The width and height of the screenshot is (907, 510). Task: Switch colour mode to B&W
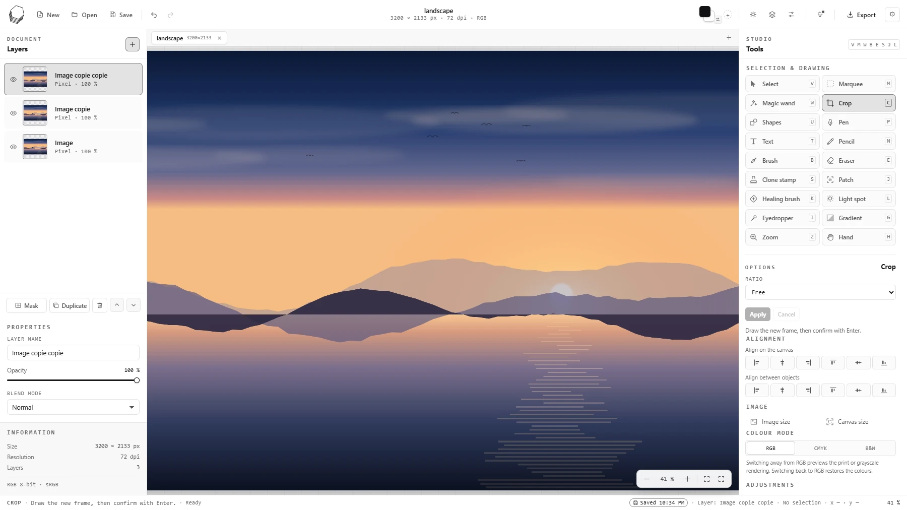tap(870, 448)
